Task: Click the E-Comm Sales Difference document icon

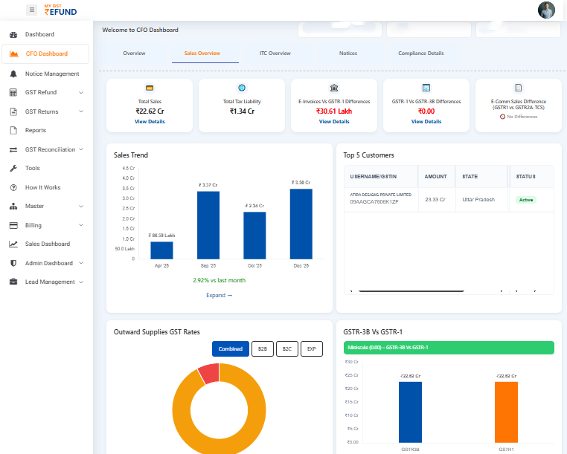Action: pos(519,88)
